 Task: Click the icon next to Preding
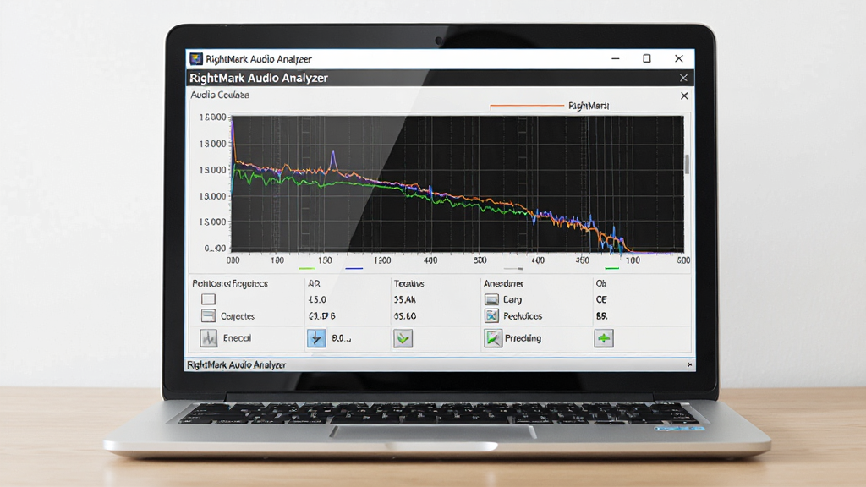click(493, 338)
